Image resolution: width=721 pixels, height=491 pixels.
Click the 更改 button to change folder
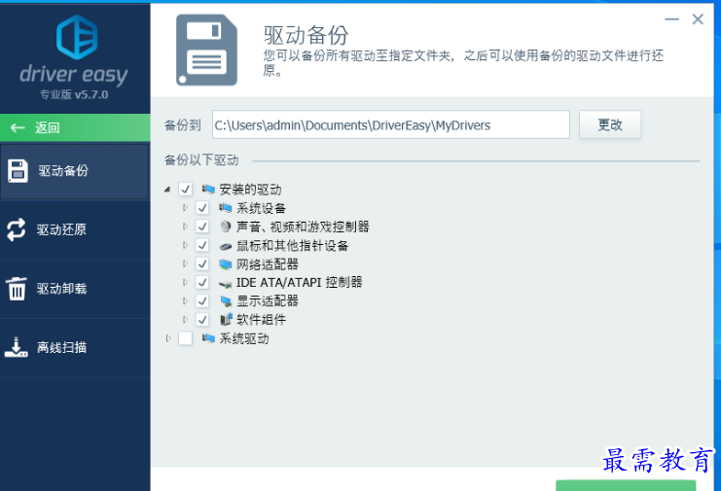pos(610,124)
